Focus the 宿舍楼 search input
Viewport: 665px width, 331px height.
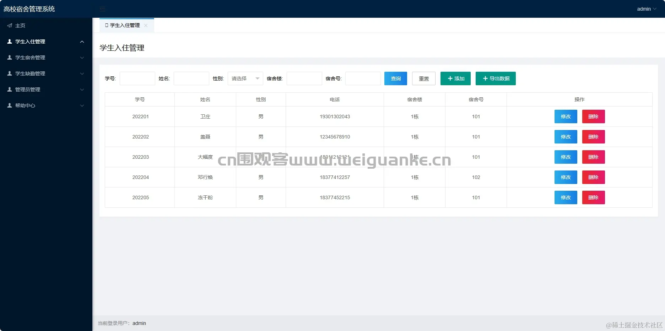click(x=304, y=78)
